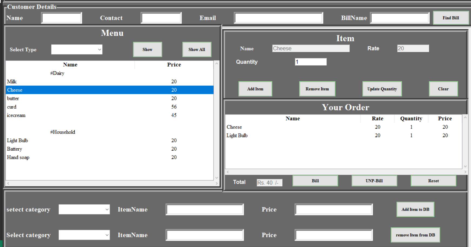Click the Clear button in the Item panel
Image resolution: width=471 pixels, height=247 pixels.
(x=443, y=89)
